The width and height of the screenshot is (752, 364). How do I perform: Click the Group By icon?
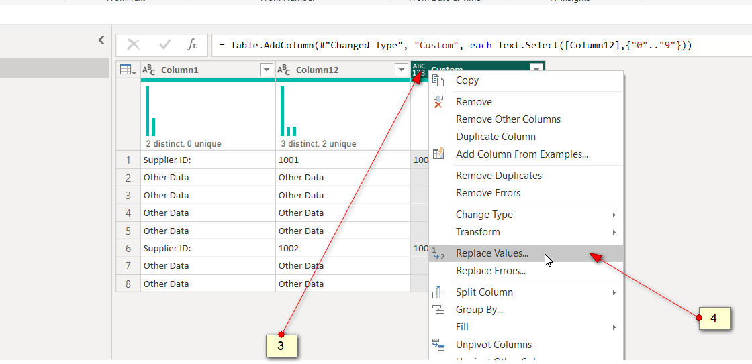click(438, 310)
